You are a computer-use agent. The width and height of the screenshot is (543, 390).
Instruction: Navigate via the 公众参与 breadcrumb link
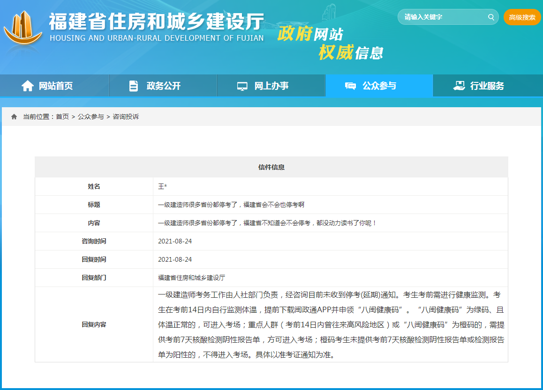pos(90,117)
